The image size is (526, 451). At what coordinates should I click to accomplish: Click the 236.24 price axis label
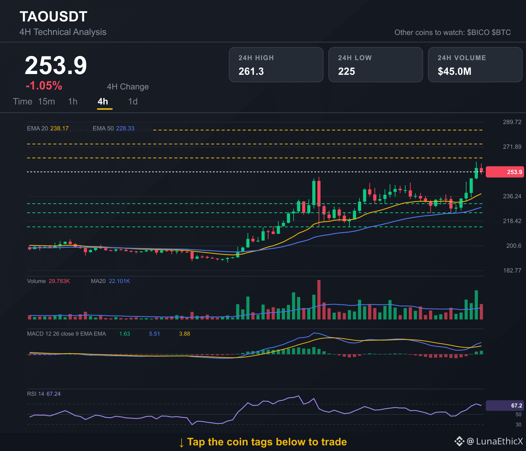pos(512,196)
